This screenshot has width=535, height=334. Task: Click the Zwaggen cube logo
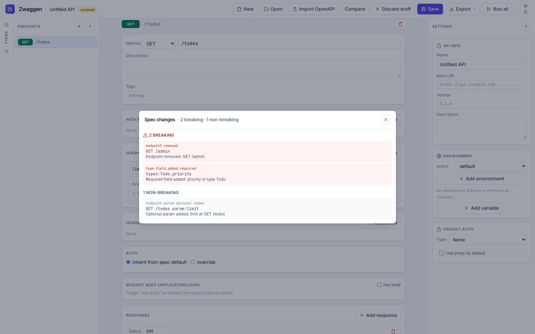(10, 9)
